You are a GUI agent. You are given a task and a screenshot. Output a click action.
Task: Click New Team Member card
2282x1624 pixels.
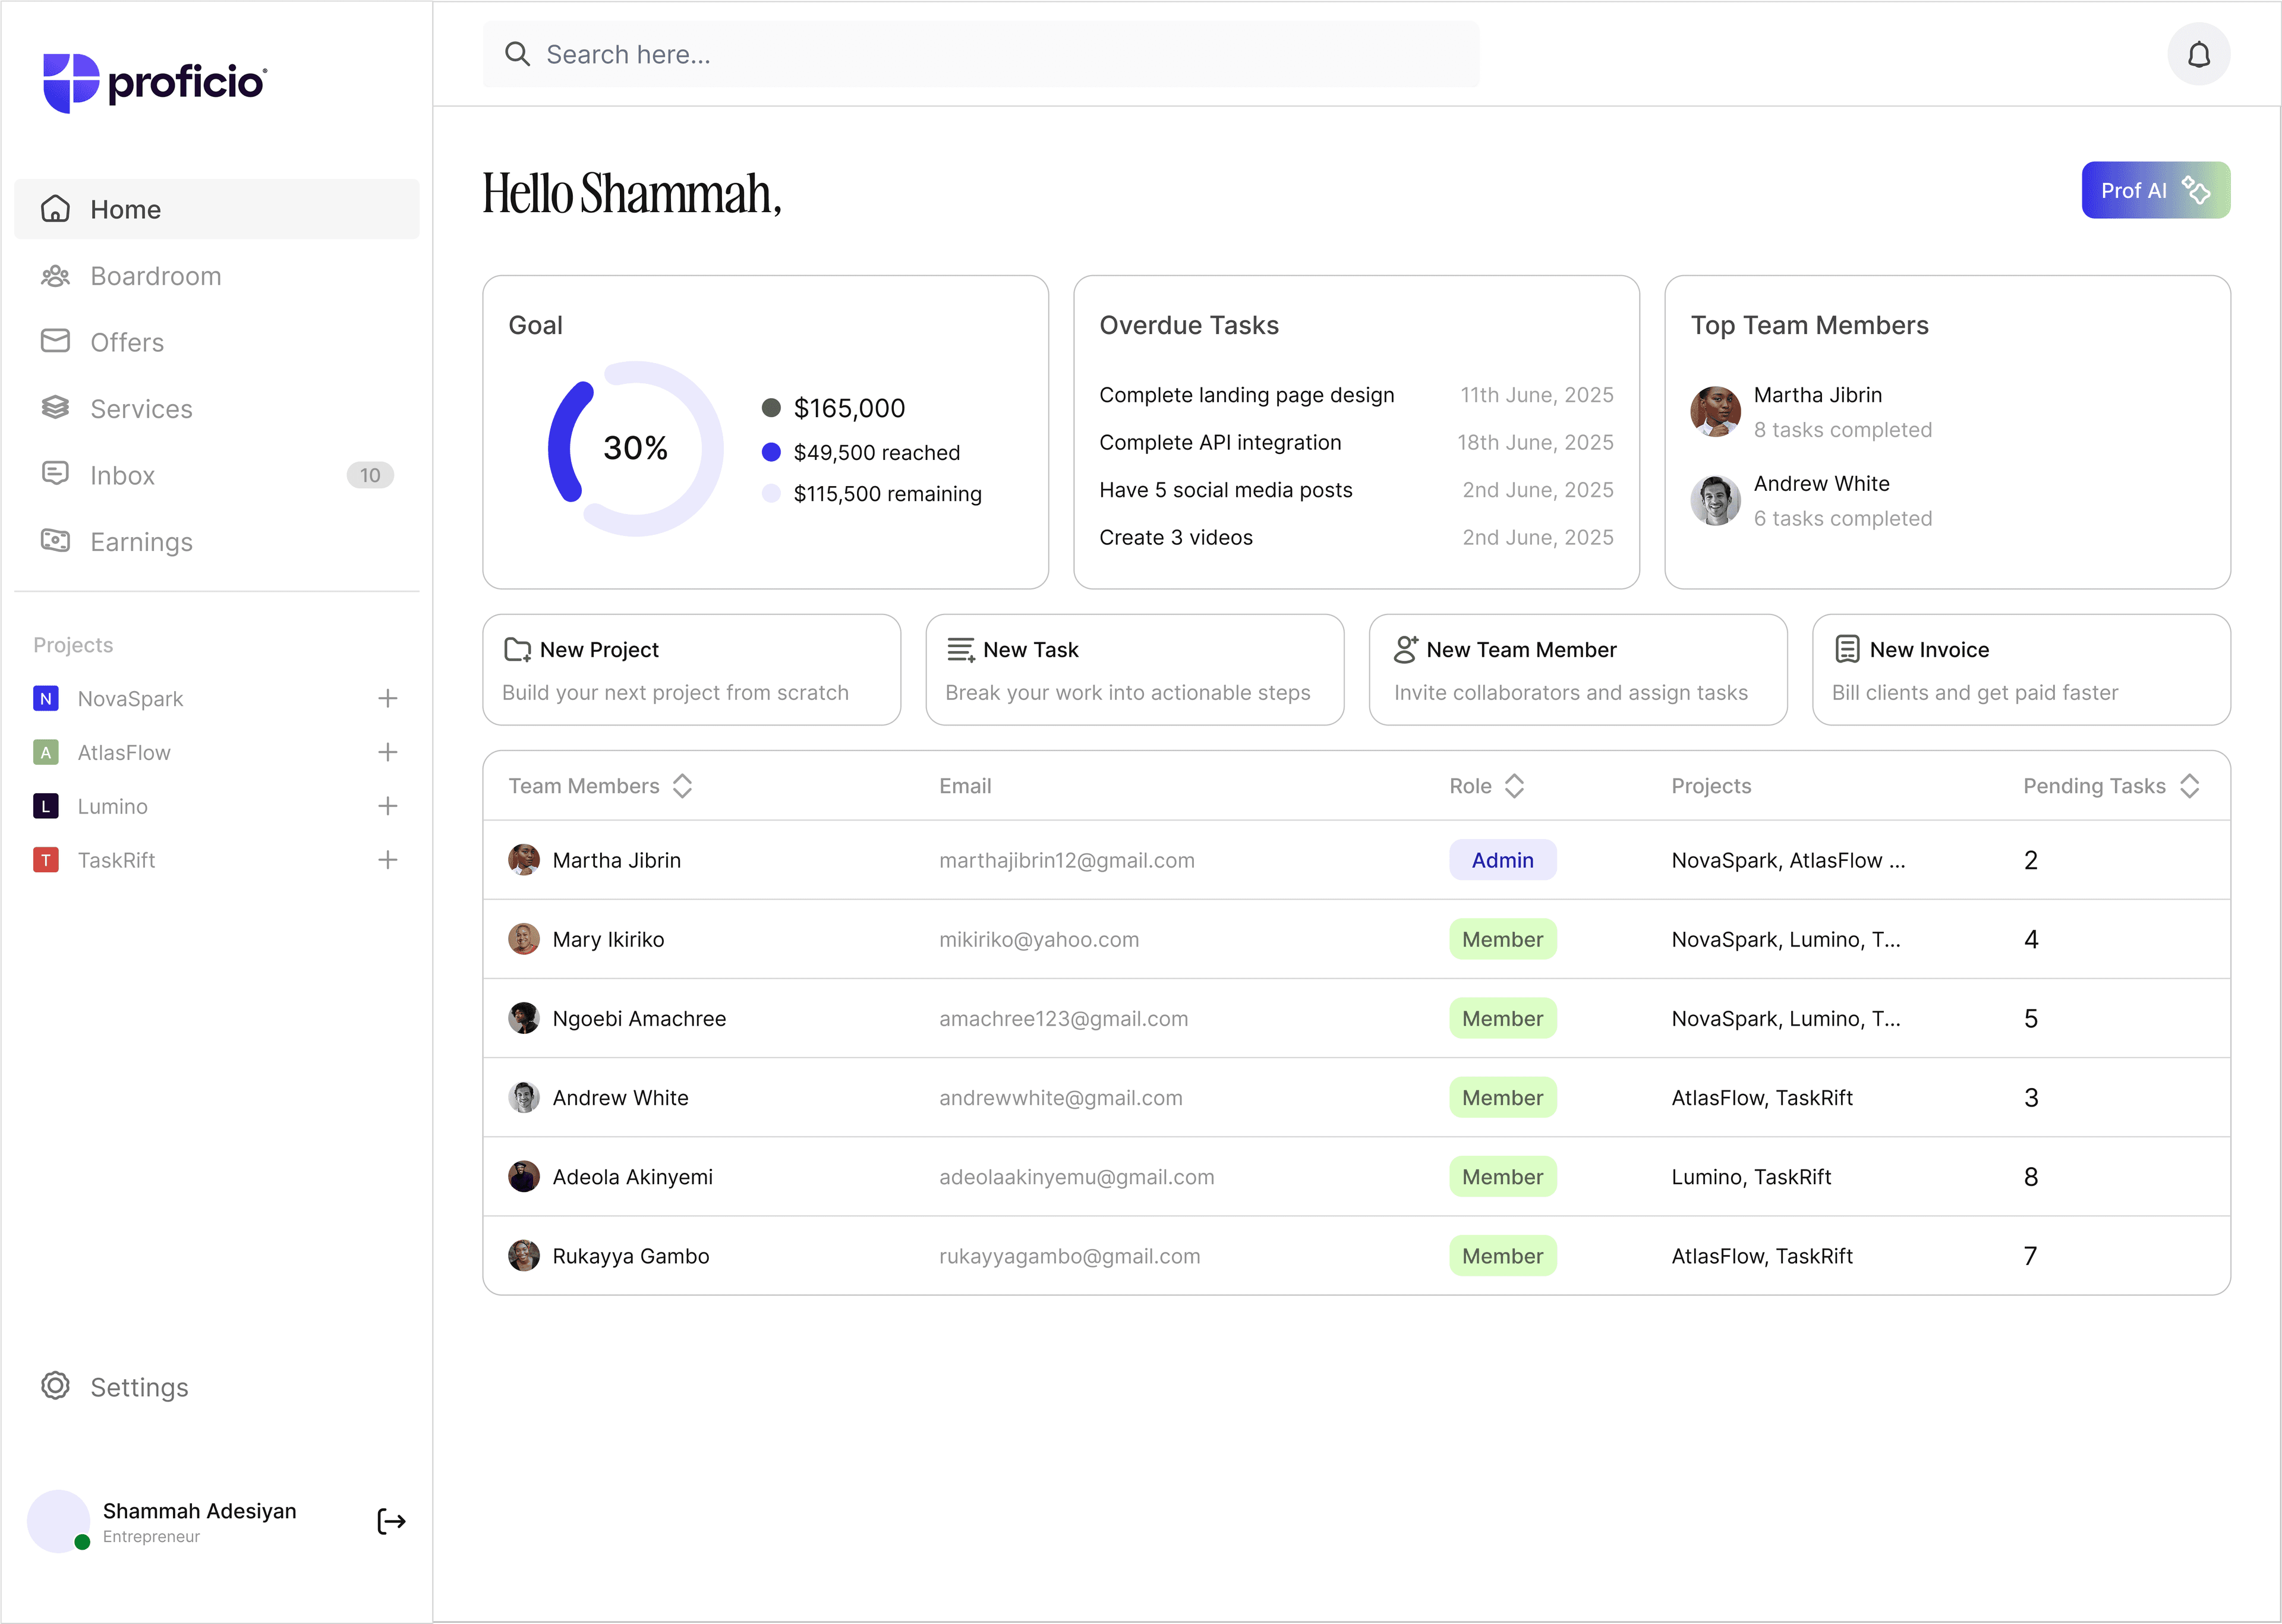tap(1577, 669)
